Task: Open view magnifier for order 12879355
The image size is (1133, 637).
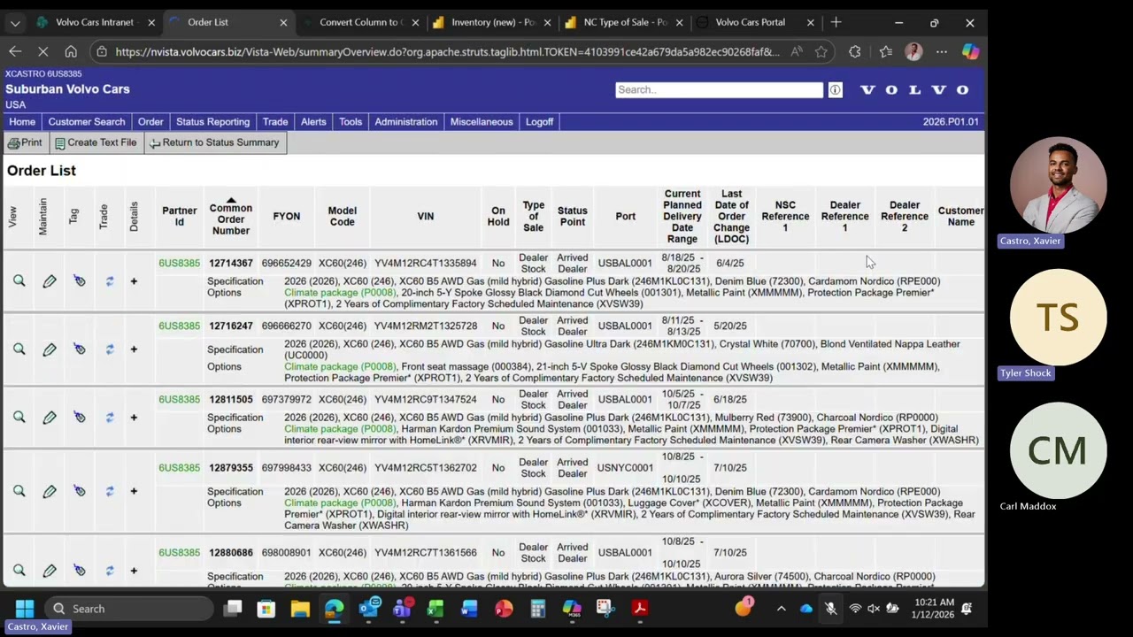Action: coord(19,491)
